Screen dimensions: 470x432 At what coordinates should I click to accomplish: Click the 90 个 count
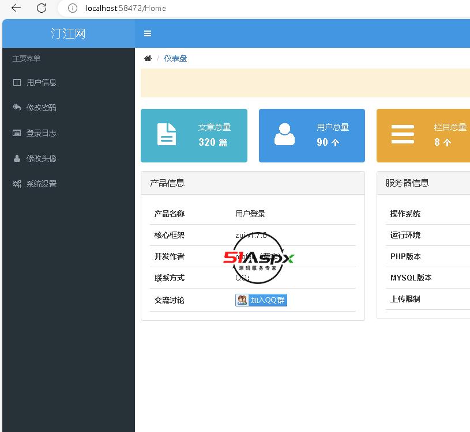click(x=328, y=142)
